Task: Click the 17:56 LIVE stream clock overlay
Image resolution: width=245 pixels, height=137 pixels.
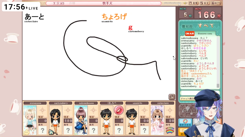Action: (x=21, y=7)
